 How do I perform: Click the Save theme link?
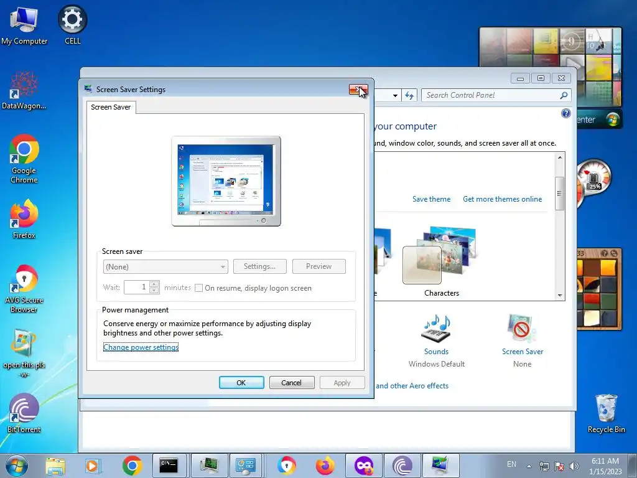pos(432,199)
